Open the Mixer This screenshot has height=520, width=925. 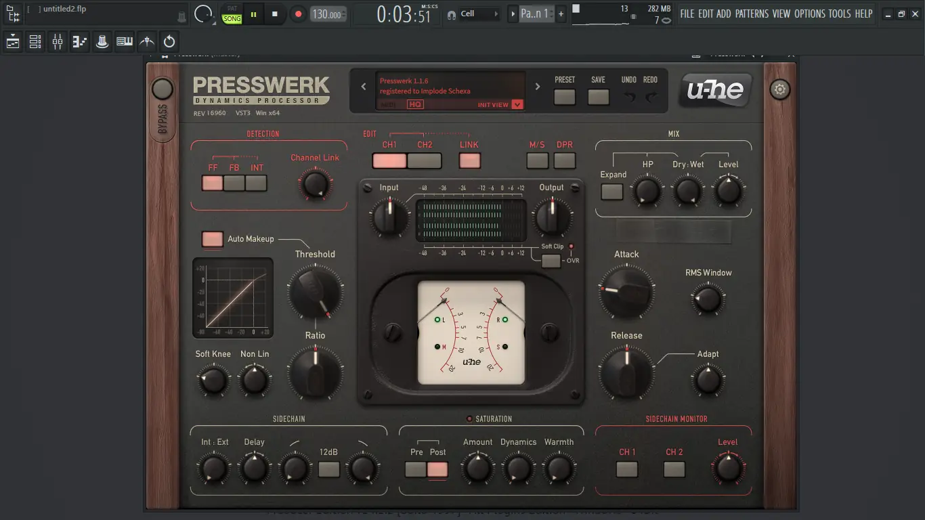point(57,41)
